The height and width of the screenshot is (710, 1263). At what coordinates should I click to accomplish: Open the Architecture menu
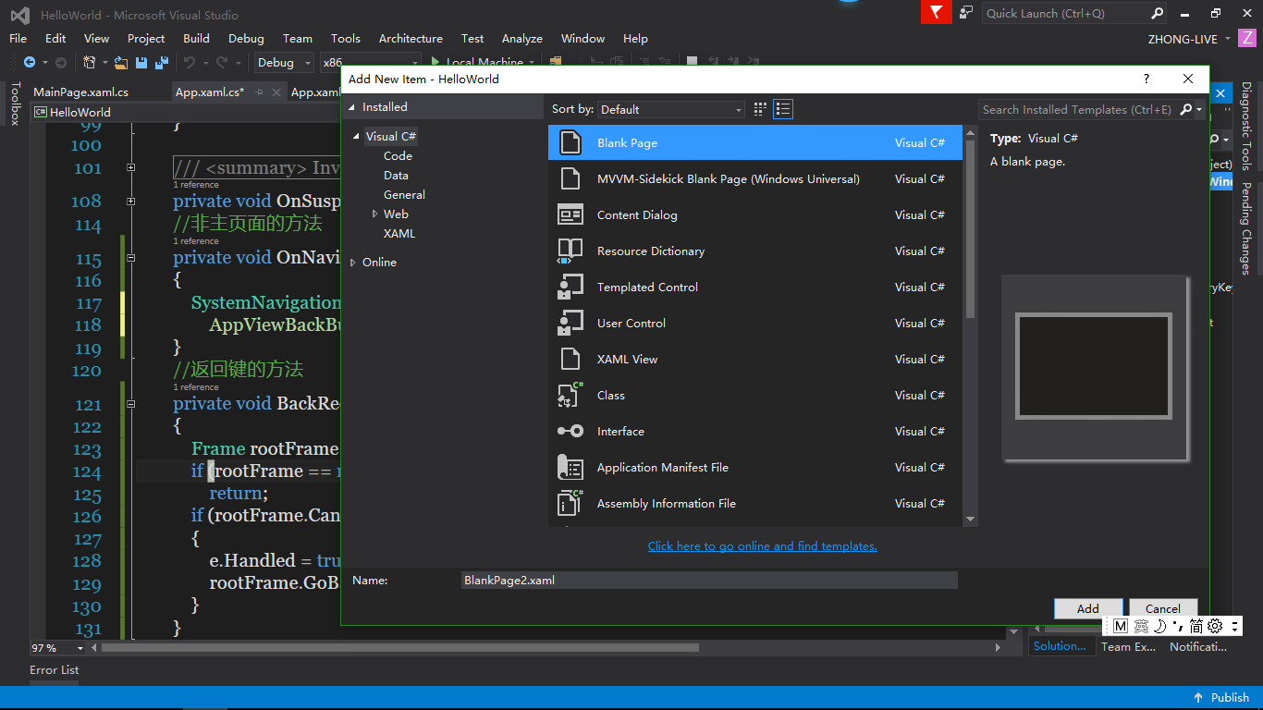pos(411,38)
